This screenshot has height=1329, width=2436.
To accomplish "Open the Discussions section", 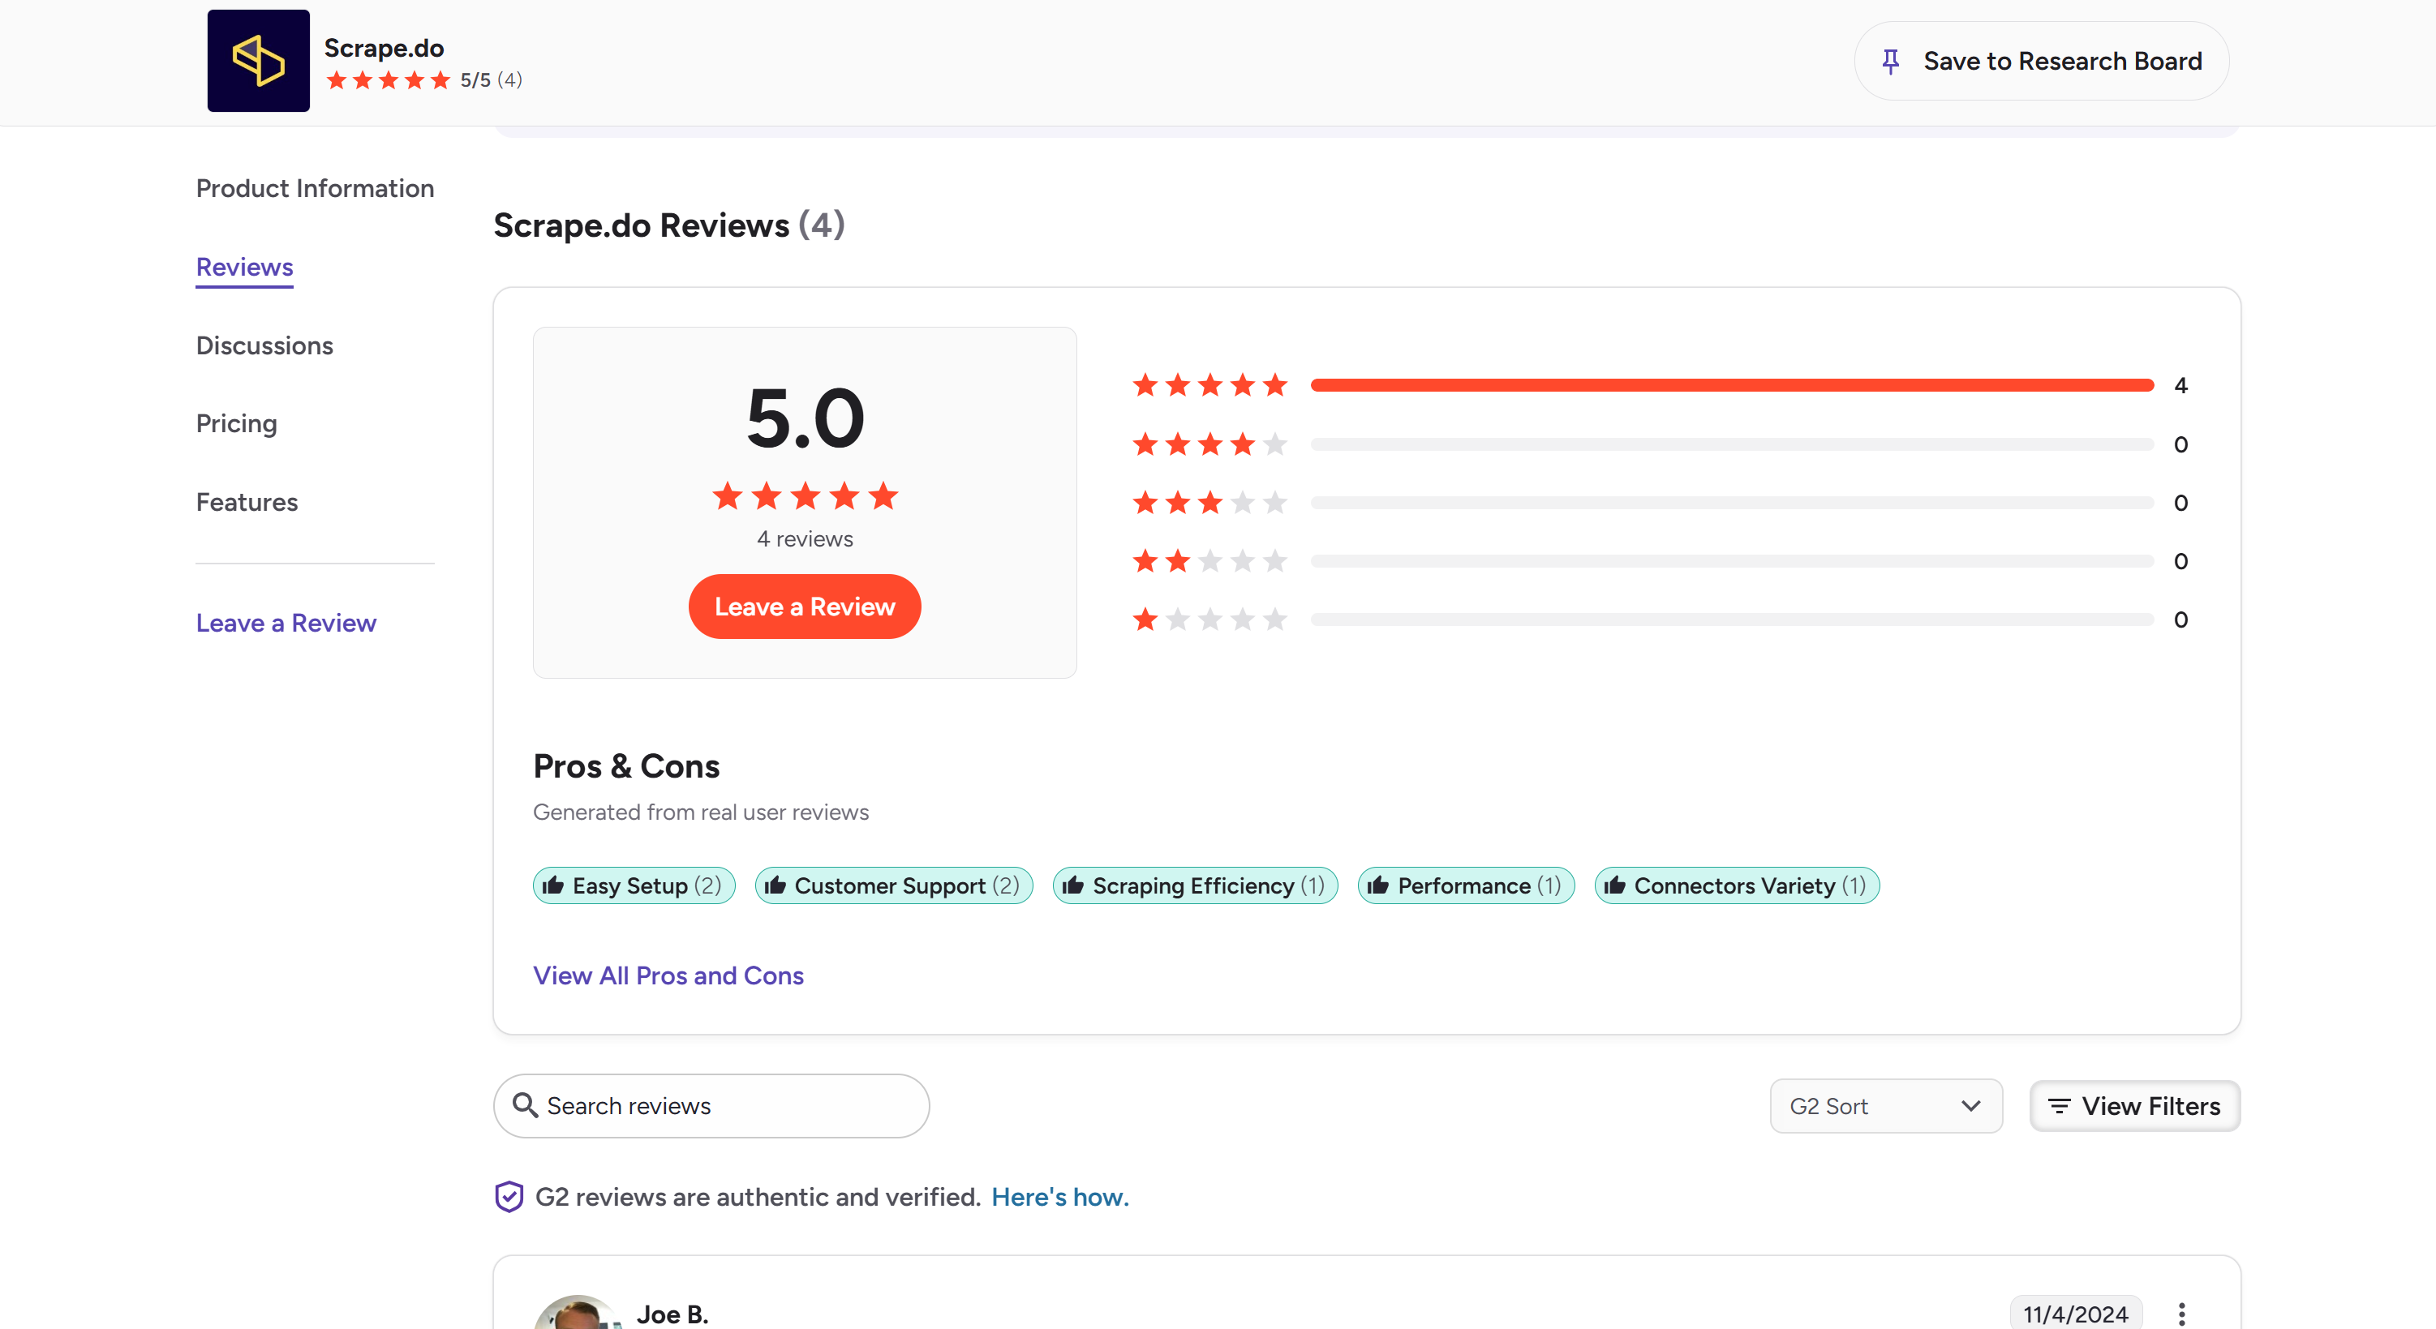I will 264,346.
